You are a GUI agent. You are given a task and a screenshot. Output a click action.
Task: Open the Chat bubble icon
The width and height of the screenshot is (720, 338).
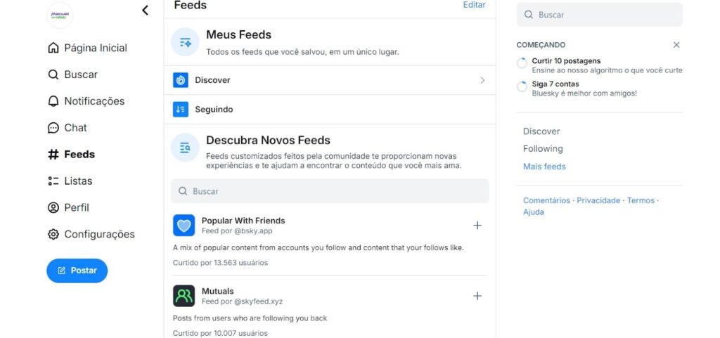tap(53, 127)
